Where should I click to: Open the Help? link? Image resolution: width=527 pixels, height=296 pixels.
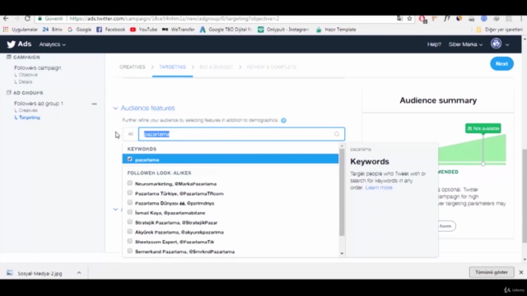[x=434, y=44]
